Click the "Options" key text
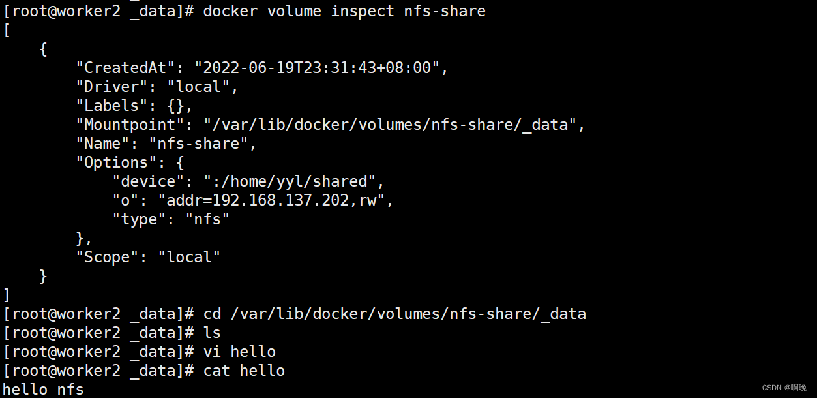This screenshot has width=817, height=398. 117,162
